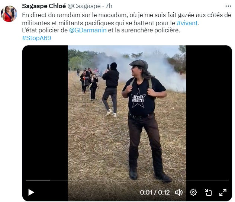Image resolution: width=235 pixels, height=202 pixels.
Task: Click the tweet text about ramdam sur le macadam
Action: point(127,19)
